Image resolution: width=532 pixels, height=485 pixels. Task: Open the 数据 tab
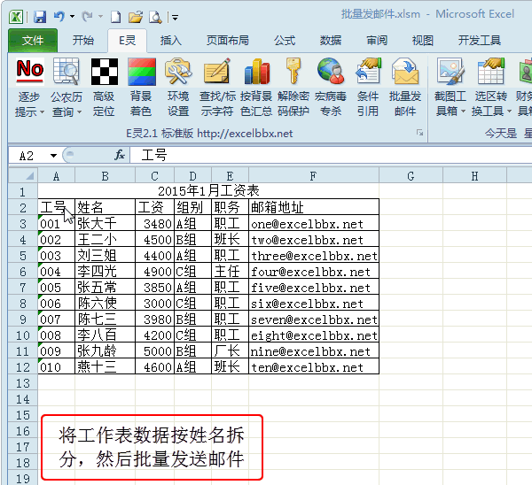[331, 41]
